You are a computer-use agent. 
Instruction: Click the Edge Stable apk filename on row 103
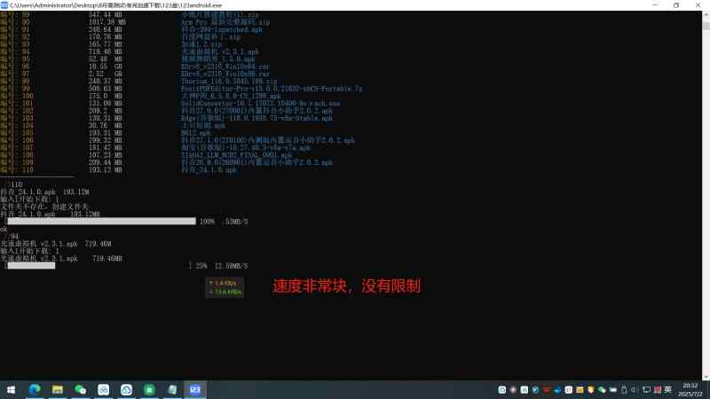pos(256,118)
